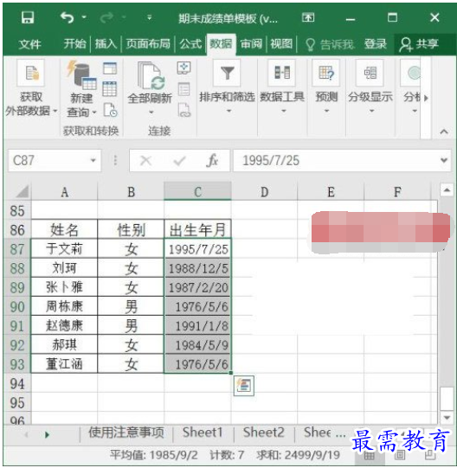This screenshot has width=457, height=468.
Task: Switch to the 公式 tab
Action: pos(190,44)
